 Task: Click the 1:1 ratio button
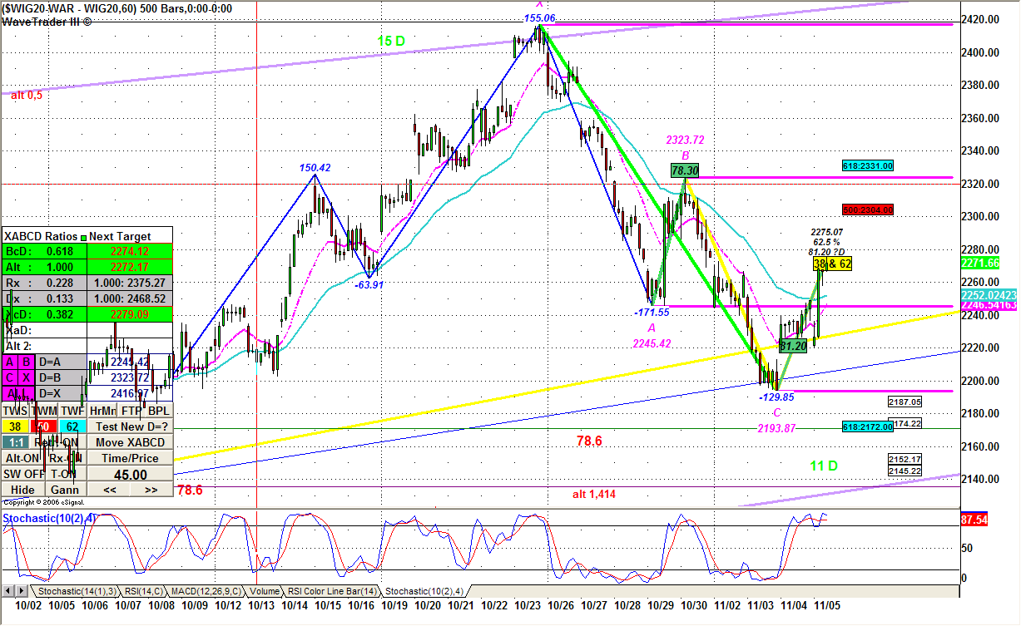[16, 442]
